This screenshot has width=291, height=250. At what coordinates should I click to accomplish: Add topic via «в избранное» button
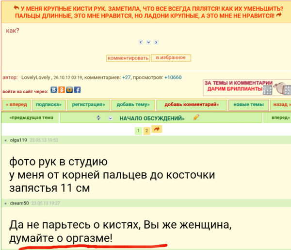click(171, 58)
